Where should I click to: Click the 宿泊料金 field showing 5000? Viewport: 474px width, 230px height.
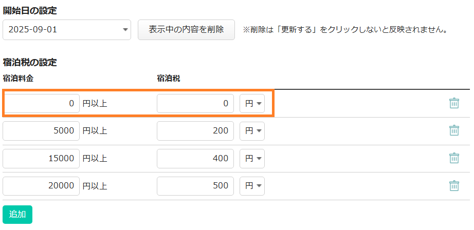(41, 131)
